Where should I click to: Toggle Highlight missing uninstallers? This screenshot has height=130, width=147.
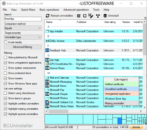[5, 109]
